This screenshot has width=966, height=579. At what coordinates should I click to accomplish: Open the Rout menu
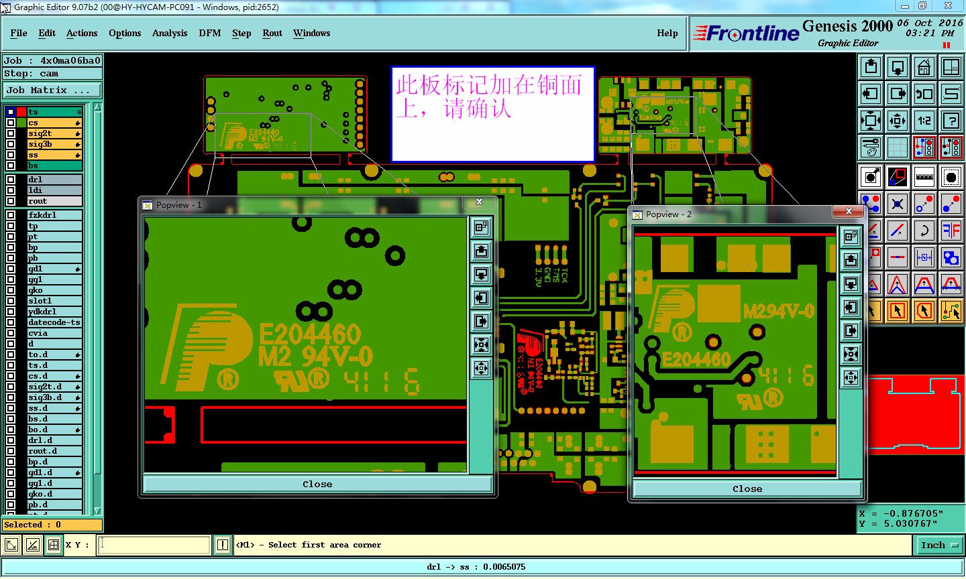point(272,33)
